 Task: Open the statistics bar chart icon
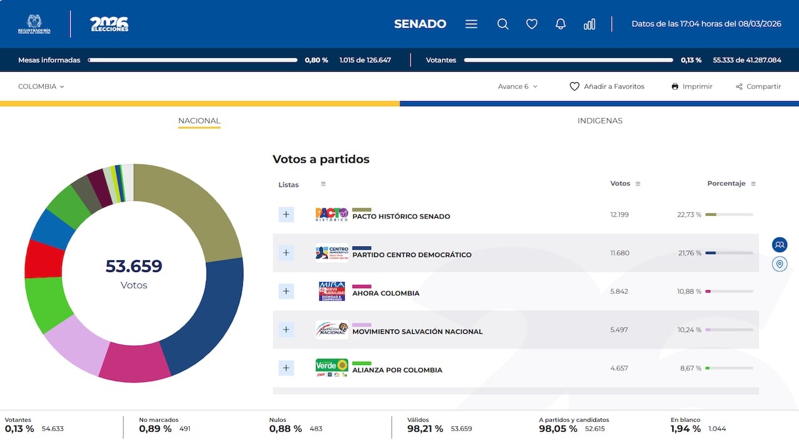click(589, 24)
